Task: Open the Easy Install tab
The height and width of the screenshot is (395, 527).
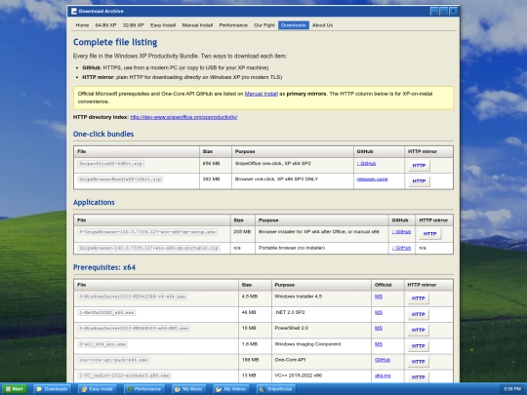Action: [x=163, y=25]
